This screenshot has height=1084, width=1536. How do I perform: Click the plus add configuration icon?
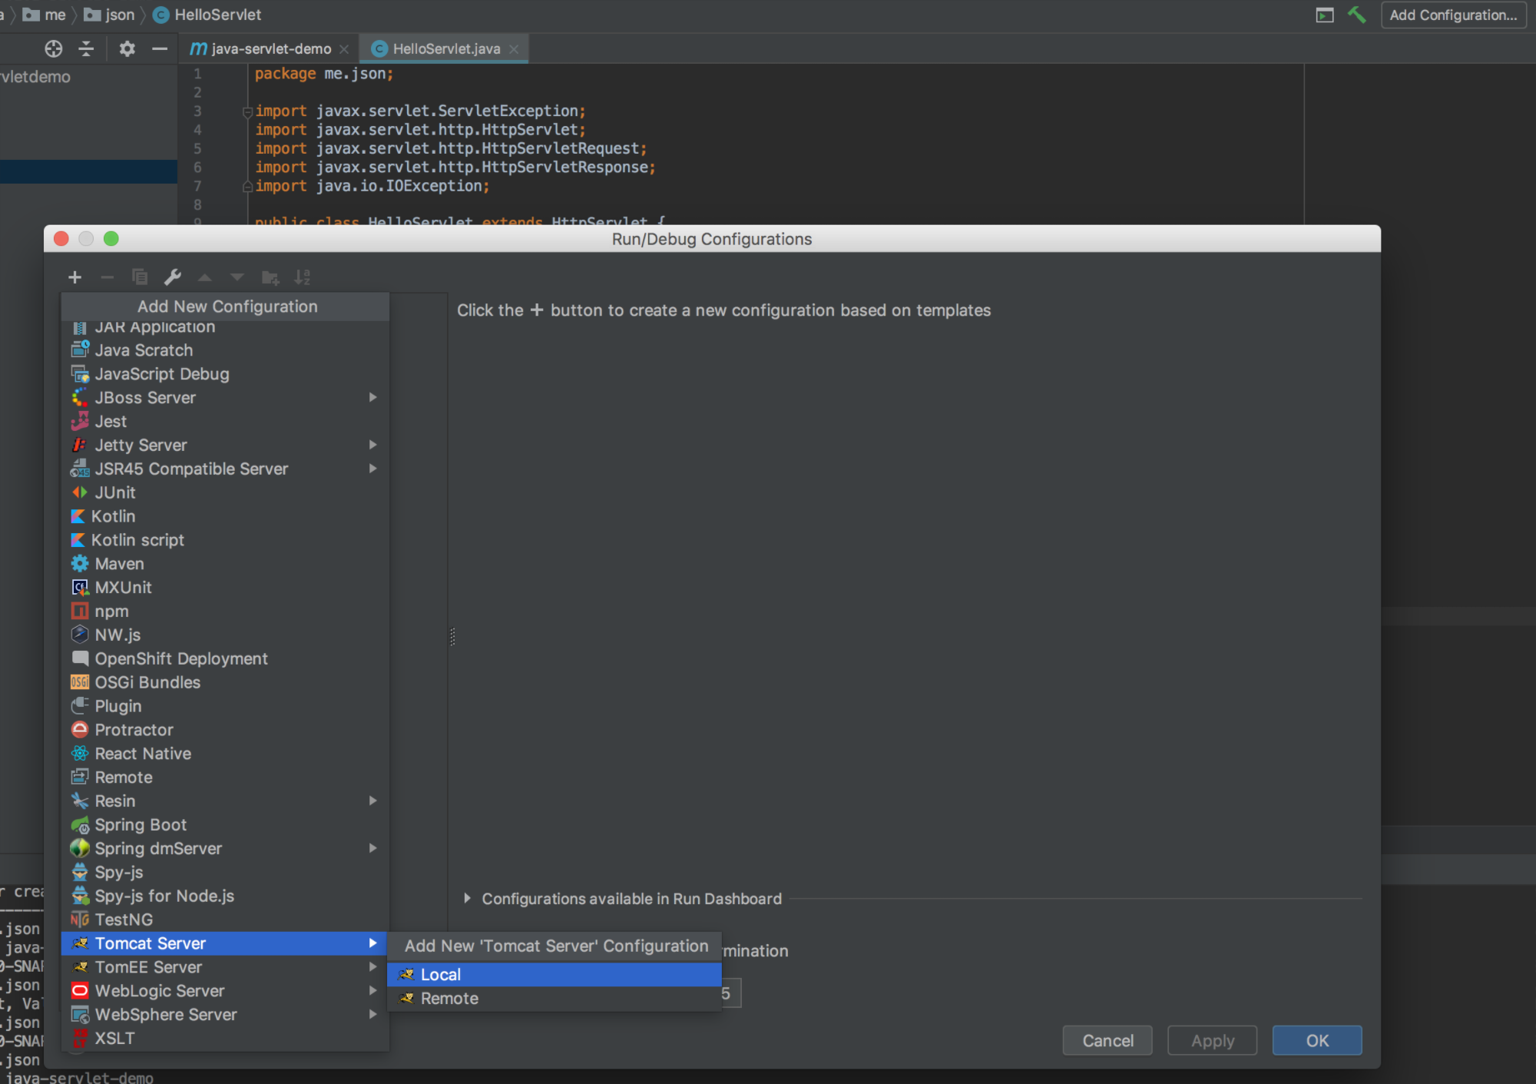74,277
